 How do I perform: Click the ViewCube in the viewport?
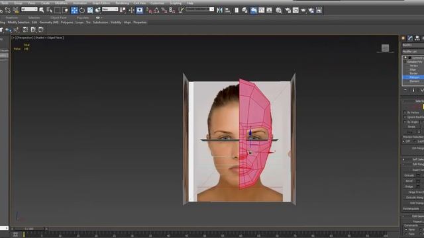click(x=385, y=48)
